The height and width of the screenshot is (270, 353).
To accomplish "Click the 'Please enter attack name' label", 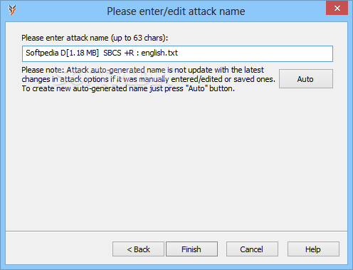I will (95, 38).
